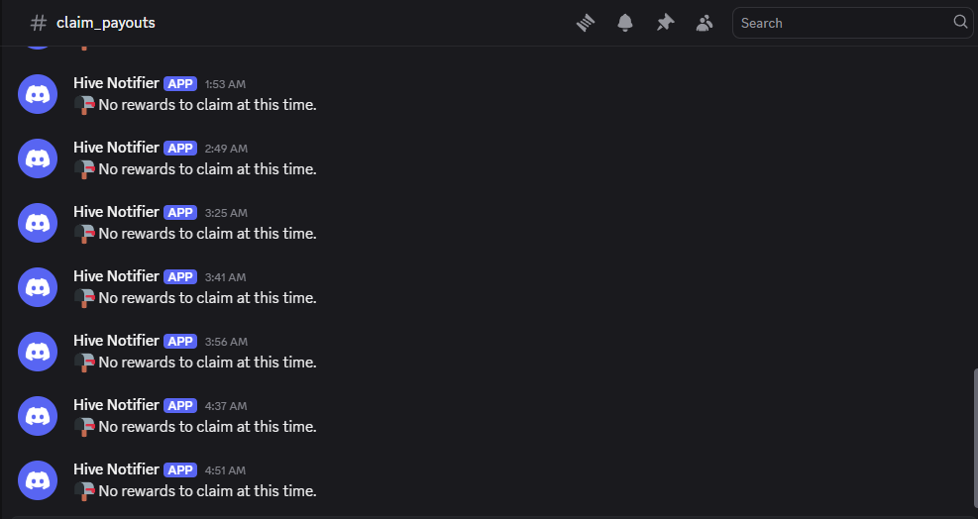The image size is (978, 519).
Task: Click the APP badge on 4:37 AM message
Action: click(180, 405)
